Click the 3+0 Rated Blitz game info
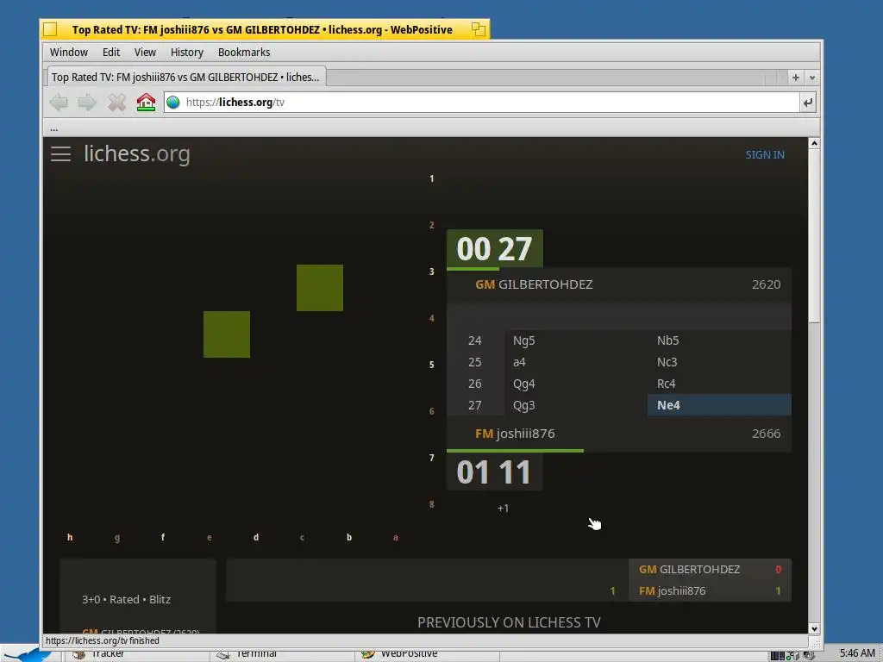Viewport: 883px width, 662px height. (x=126, y=600)
